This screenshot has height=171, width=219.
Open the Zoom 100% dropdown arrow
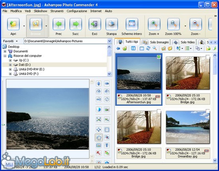click(185, 26)
